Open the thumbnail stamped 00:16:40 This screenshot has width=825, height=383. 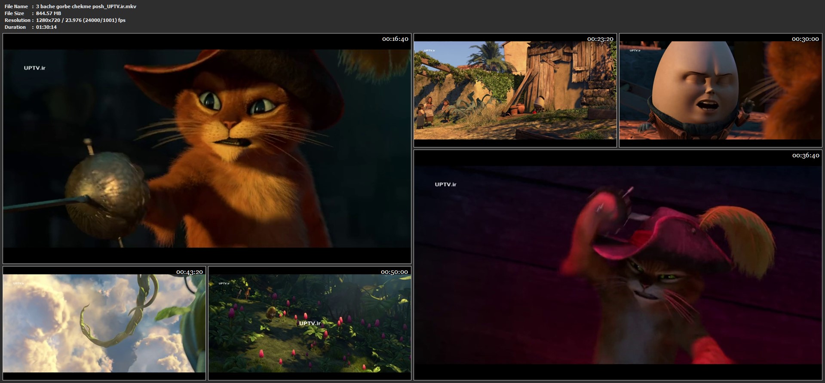[207, 148]
